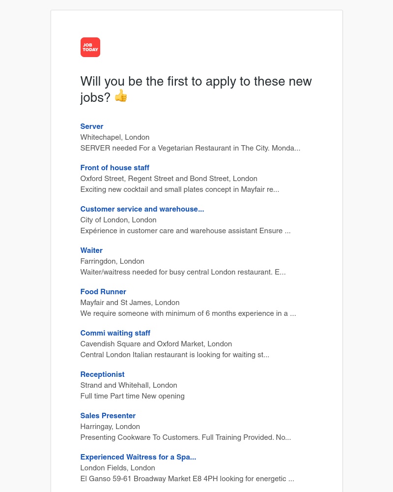Click the Oxford Street, Regent Street location line
393x492 pixels.
168,179
